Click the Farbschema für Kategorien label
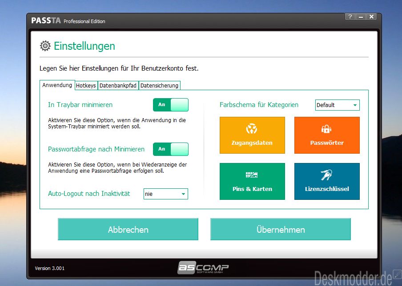 [259, 105]
